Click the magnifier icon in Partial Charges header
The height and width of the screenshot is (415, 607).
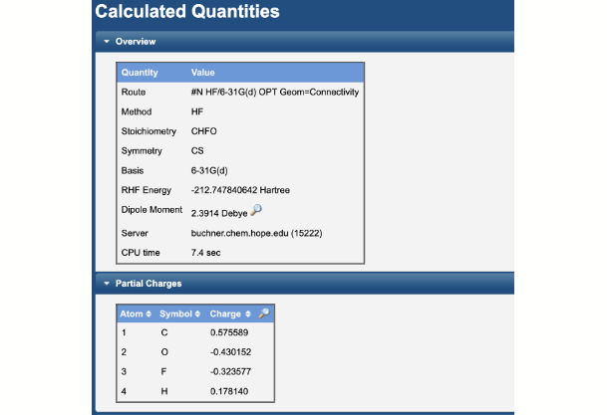click(263, 313)
